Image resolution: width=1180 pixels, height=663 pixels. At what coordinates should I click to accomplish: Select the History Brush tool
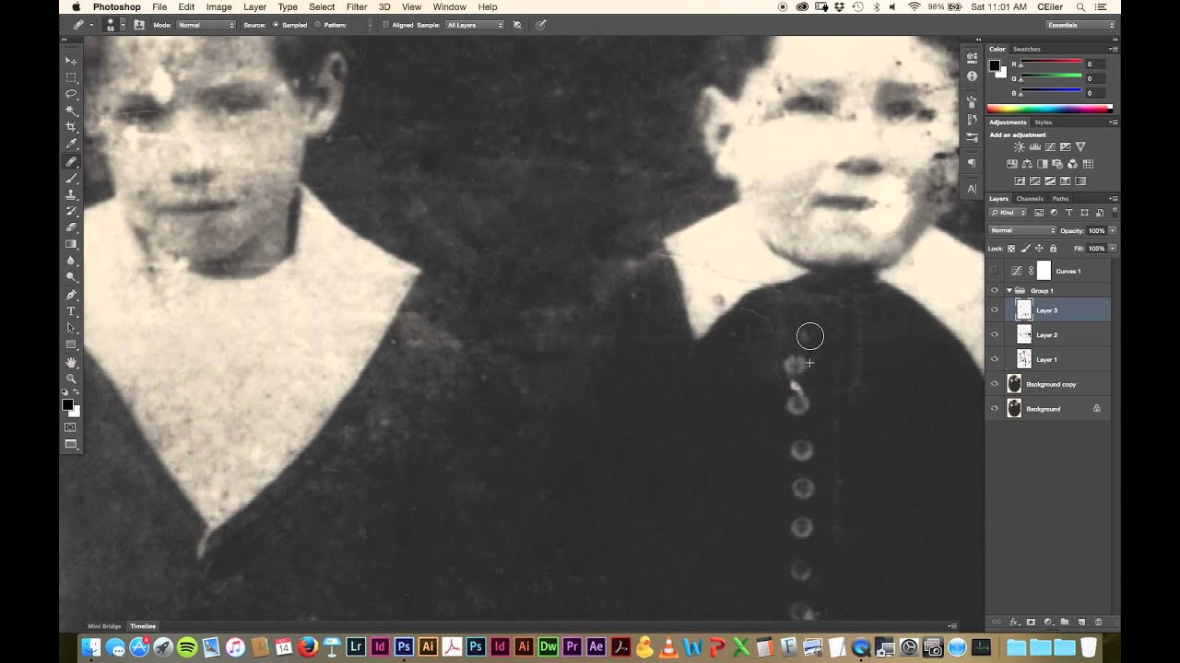71,211
